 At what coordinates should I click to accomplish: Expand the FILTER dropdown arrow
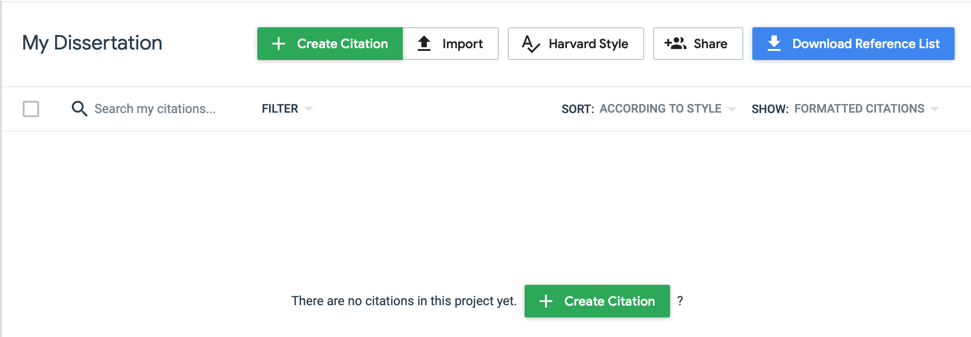pos(309,109)
